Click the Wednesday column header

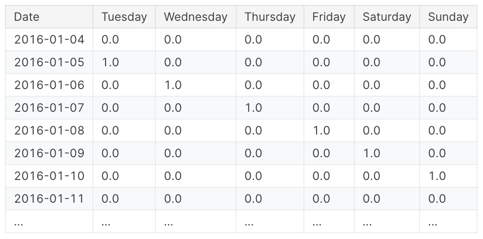click(196, 16)
